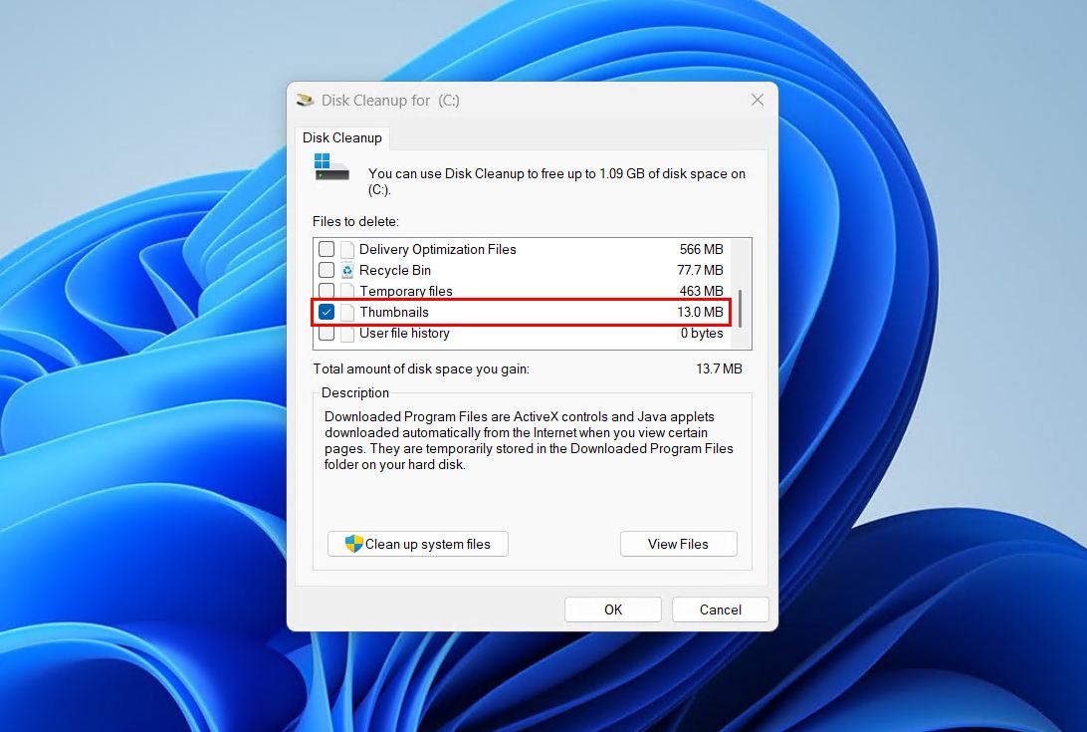1087x732 pixels.
Task: Click the Description group label
Action: pos(355,392)
